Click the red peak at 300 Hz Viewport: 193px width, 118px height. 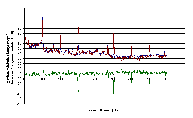78,25
